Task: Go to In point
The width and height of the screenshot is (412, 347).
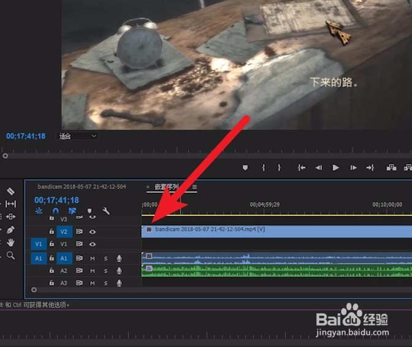Action: 302,167
